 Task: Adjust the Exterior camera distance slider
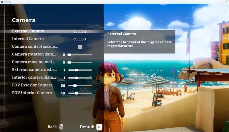coord(80,70)
